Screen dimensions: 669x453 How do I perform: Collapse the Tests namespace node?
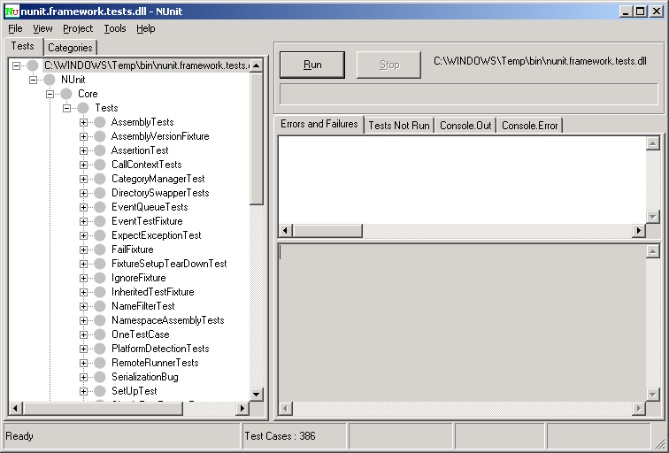click(66, 108)
